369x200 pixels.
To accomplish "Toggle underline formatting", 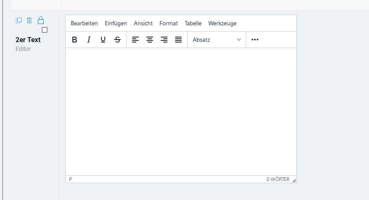I will [103, 40].
